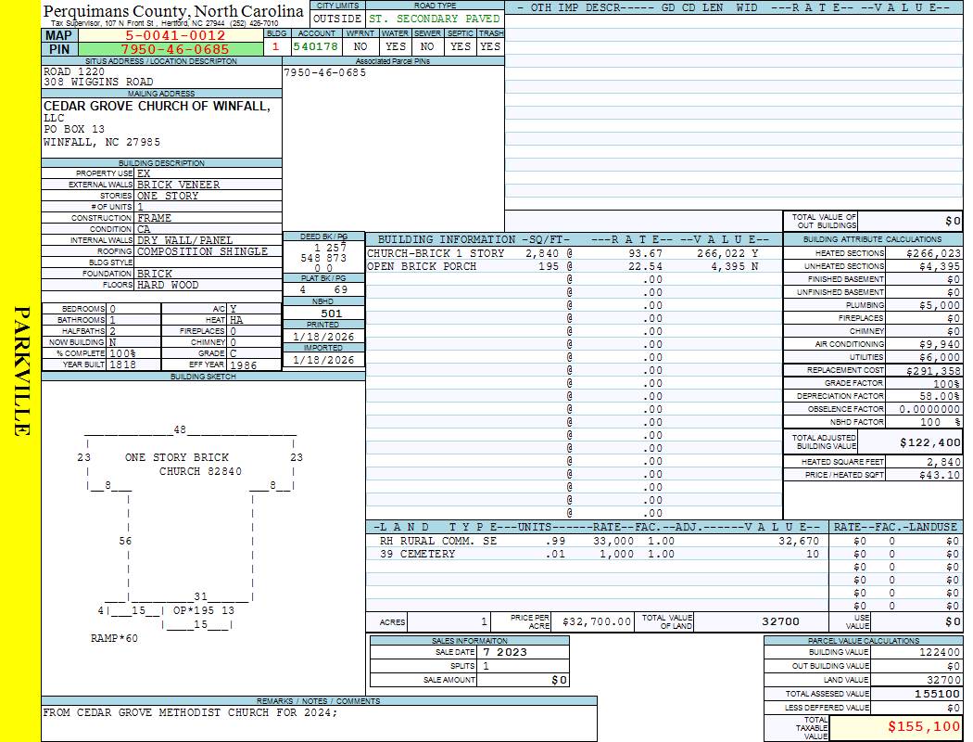This screenshot has height=742, width=973.
Task: Click utilities value $6,000
Action: point(941,357)
